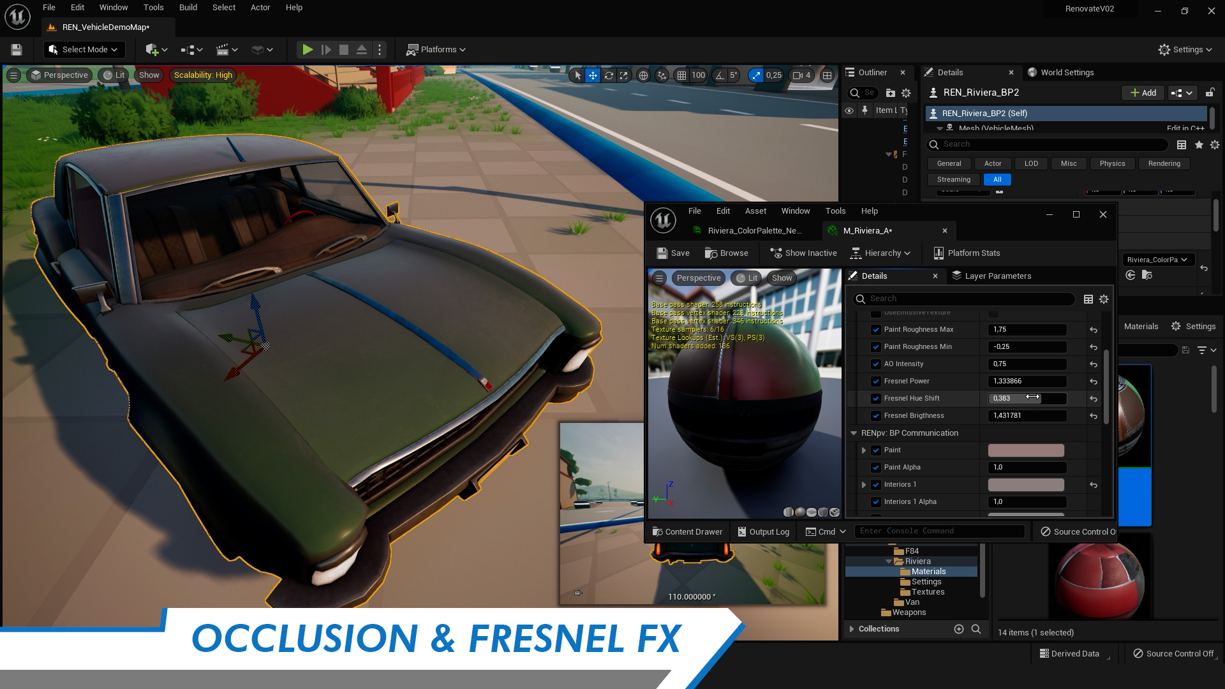Viewport: 1225px width, 689px height.
Task: Save the M_Riviera_A material
Action: tap(672, 253)
